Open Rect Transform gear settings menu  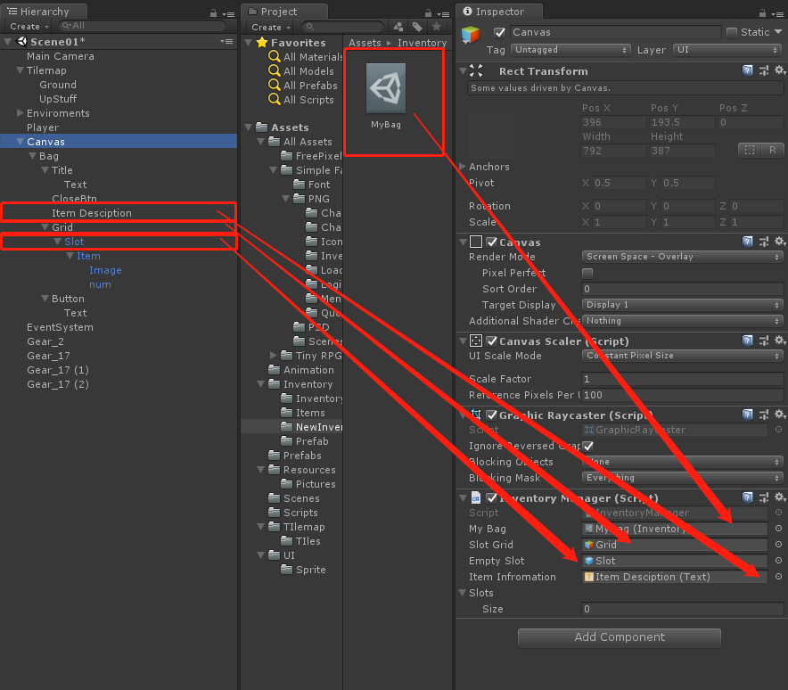pyautogui.click(x=779, y=70)
